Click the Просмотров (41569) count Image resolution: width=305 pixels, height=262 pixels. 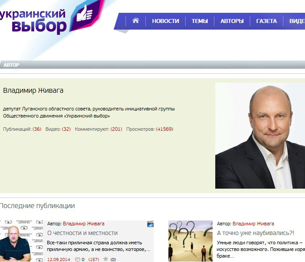click(164, 129)
